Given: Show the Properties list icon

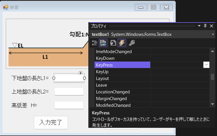Looking at the screenshot, I should pos(113,43).
